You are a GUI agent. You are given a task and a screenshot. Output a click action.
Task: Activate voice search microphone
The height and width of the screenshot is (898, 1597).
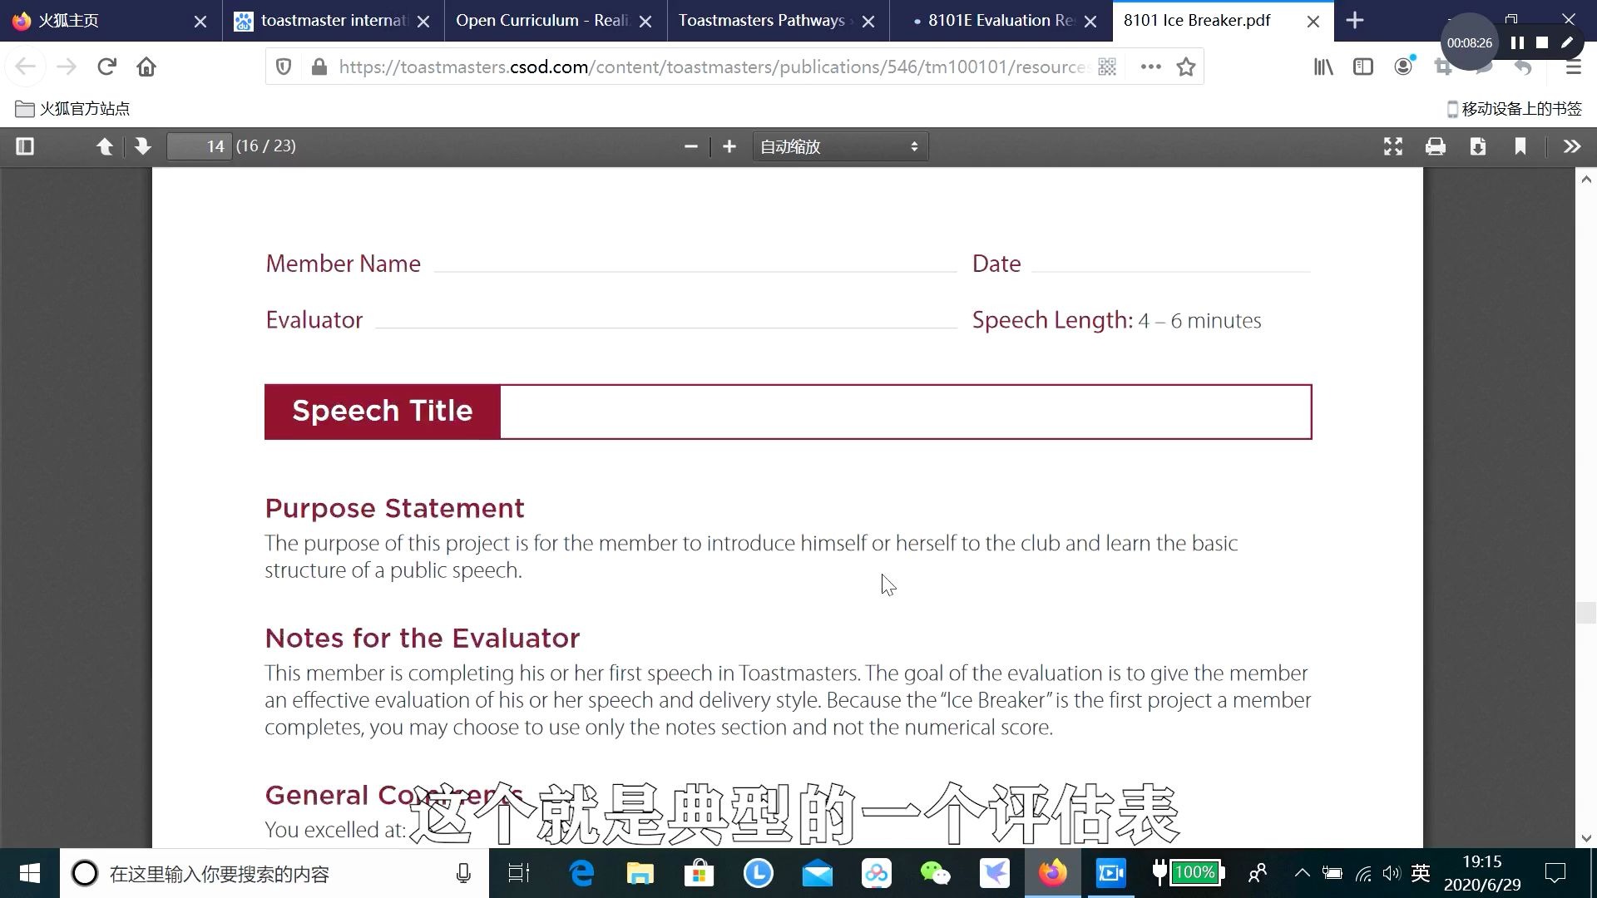[x=463, y=873]
